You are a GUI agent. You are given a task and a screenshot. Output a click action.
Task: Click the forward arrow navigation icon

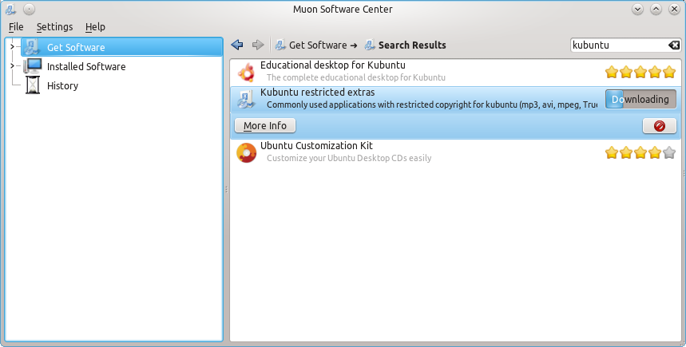coord(257,45)
